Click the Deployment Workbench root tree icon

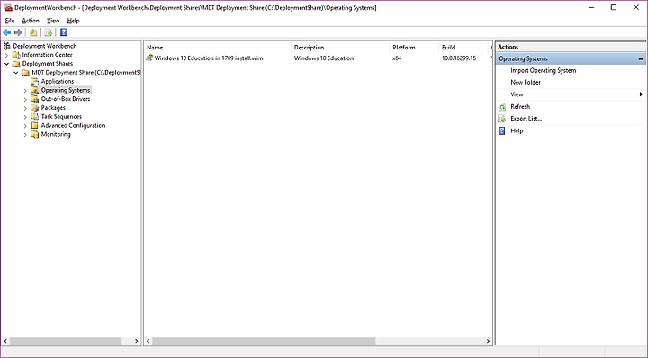(7, 46)
